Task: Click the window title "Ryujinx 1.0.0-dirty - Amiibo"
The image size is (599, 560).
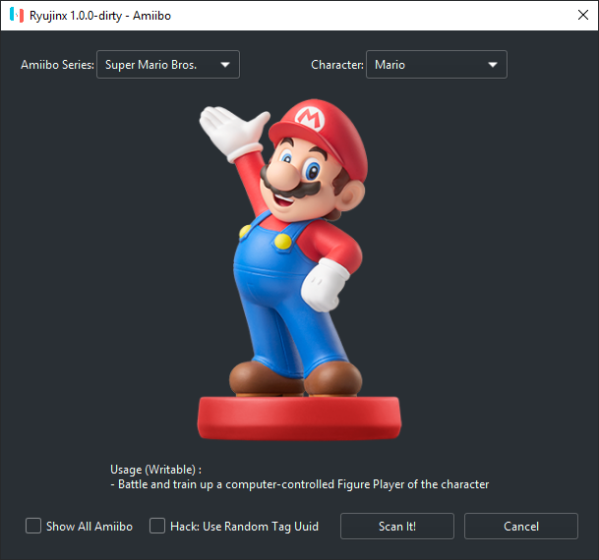Action: [100, 16]
